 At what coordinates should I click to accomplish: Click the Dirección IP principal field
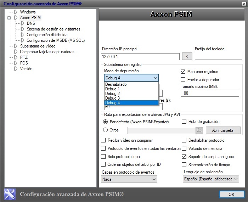pyautogui.click(x=140, y=56)
